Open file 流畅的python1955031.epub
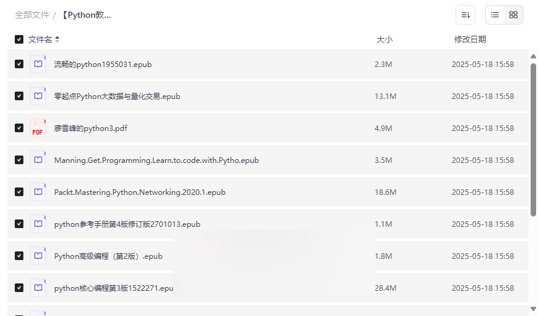The height and width of the screenshot is (316, 538). 103,65
